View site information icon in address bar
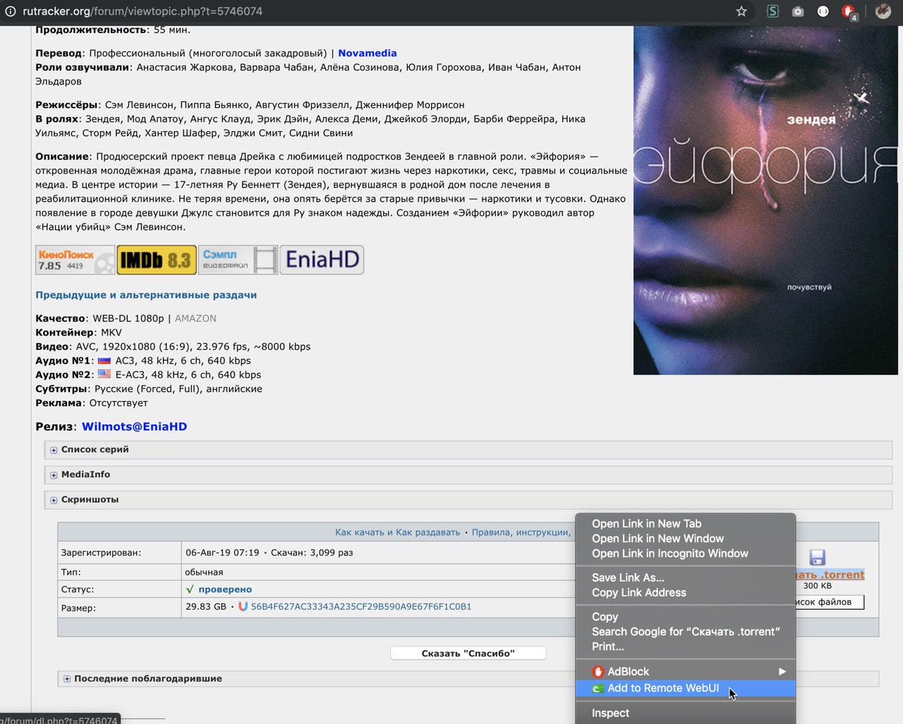 (11, 11)
